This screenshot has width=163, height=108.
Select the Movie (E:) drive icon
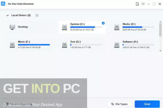point(12,45)
